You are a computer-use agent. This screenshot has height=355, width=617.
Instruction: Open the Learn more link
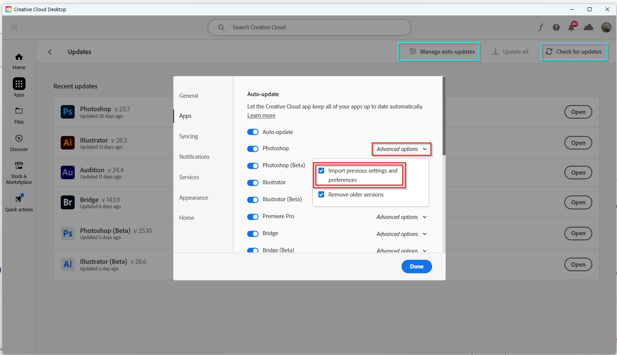click(x=261, y=116)
